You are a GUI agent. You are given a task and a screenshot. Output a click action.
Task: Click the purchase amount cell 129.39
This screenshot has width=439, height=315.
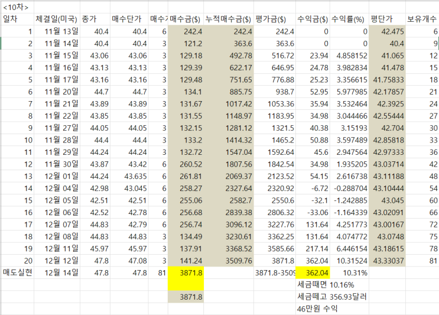pos(186,68)
